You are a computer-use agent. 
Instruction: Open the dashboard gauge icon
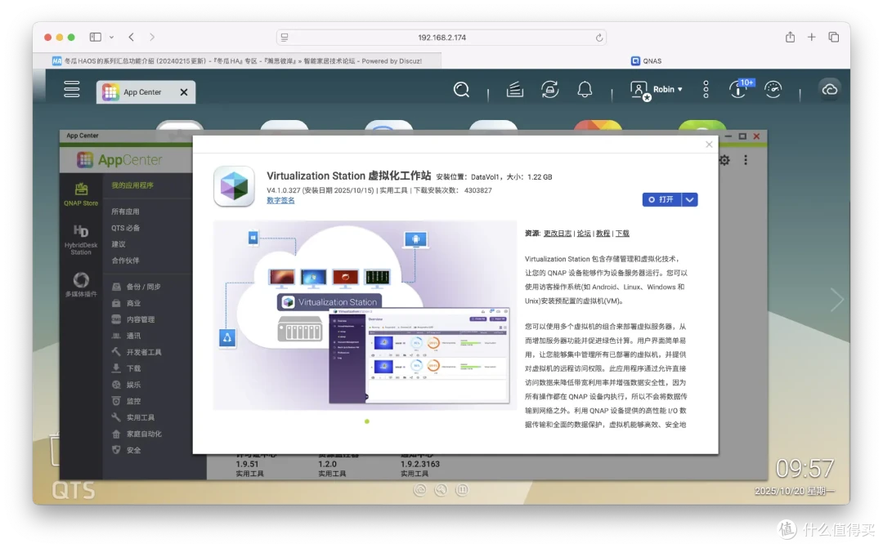tap(773, 90)
